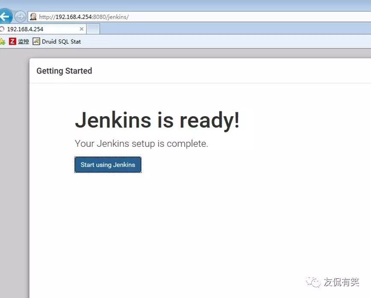This screenshot has height=298, width=371.
Task: Click the Start using Jenkins button
Action: coord(108,165)
